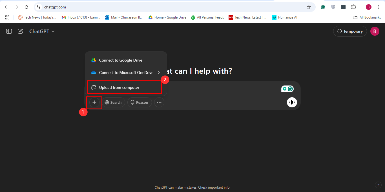Select Upload from computer
The image size is (385, 192).
125,87
